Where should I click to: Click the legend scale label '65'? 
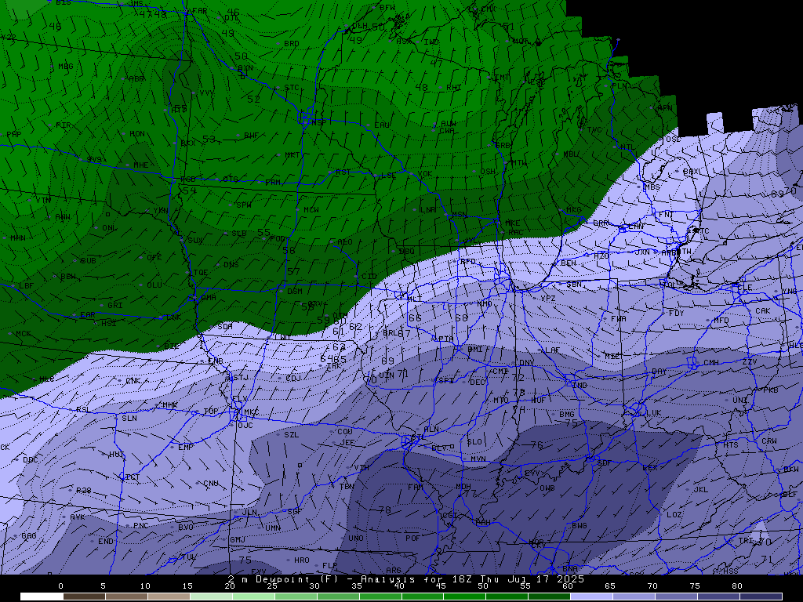pyautogui.click(x=610, y=586)
